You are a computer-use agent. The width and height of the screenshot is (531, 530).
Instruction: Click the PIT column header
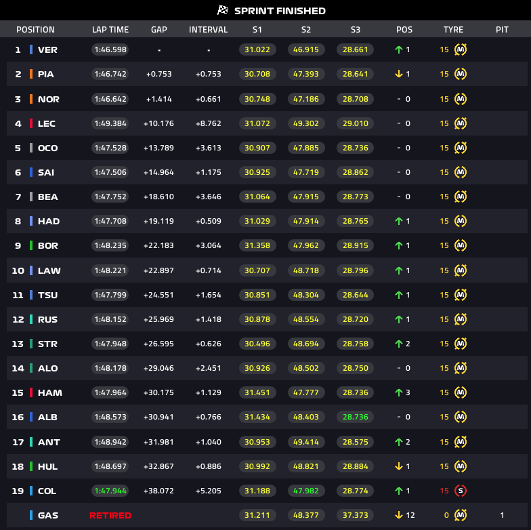tap(502, 30)
